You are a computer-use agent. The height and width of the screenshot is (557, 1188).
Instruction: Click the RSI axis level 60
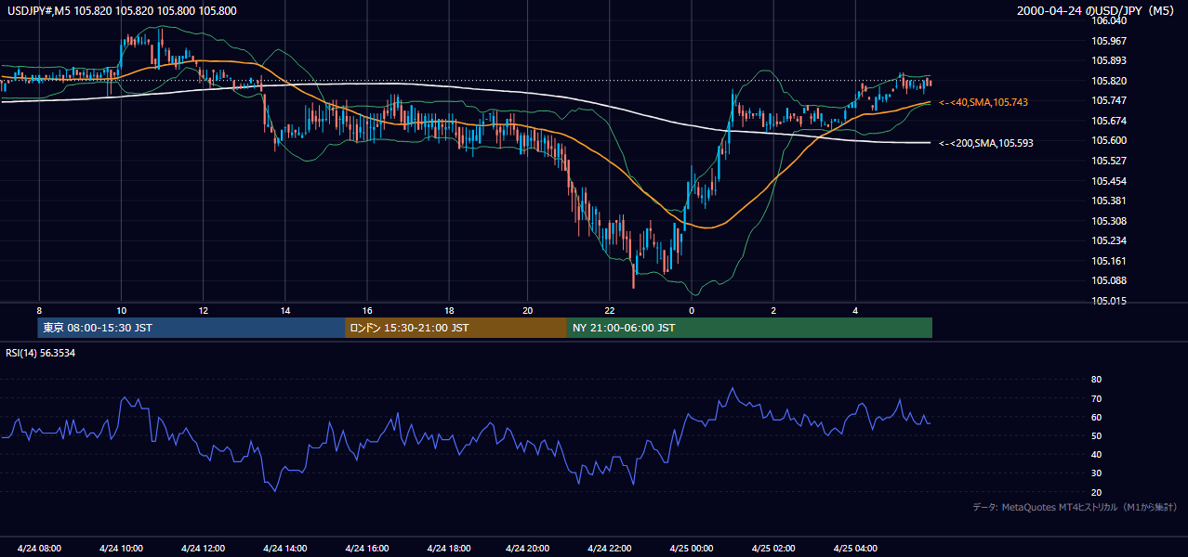[x=1096, y=417]
